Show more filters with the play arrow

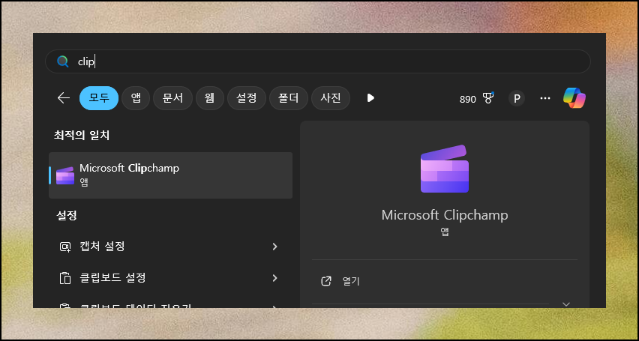(370, 98)
